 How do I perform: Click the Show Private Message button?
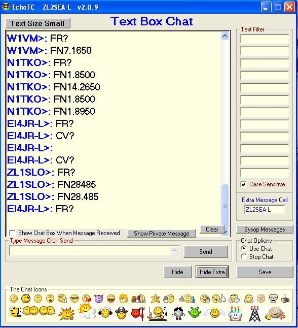coord(162,233)
